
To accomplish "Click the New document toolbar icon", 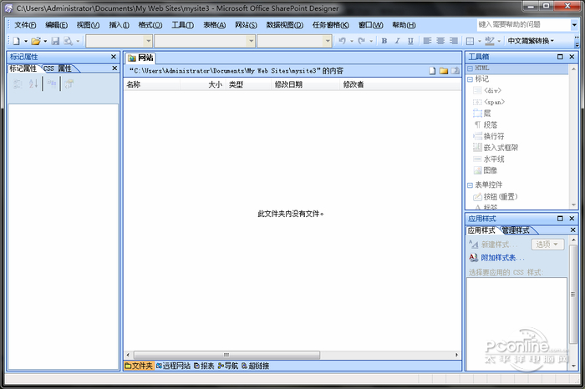I will (x=16, y=41).
